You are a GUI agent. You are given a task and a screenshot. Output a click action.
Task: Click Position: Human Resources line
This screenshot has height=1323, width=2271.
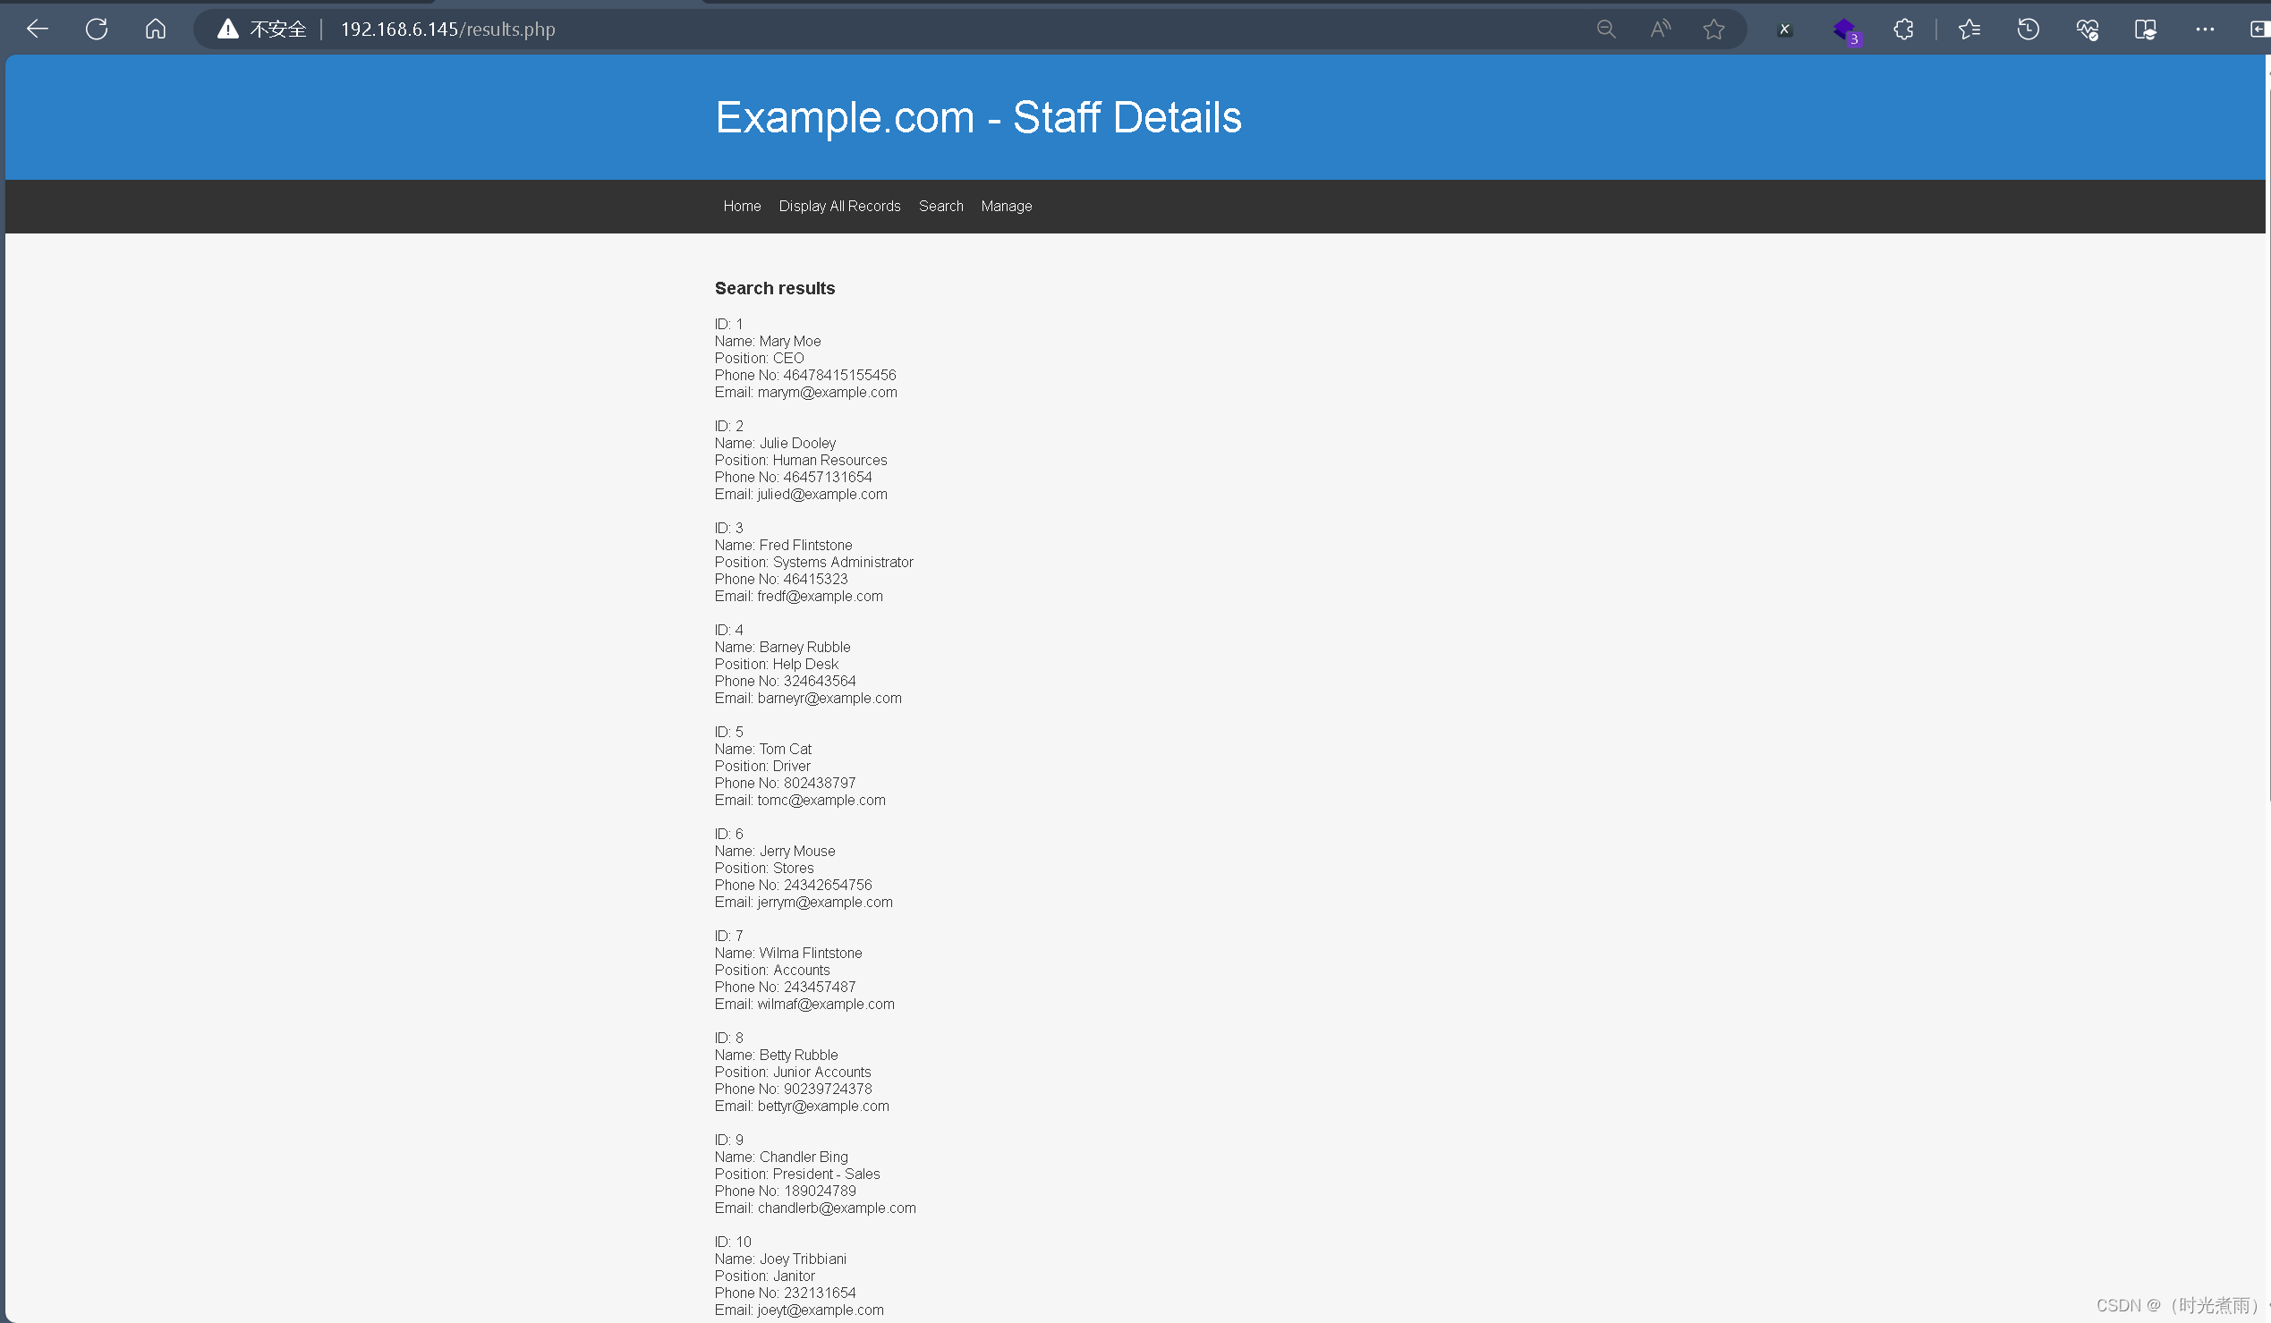(x=800, y=460)
